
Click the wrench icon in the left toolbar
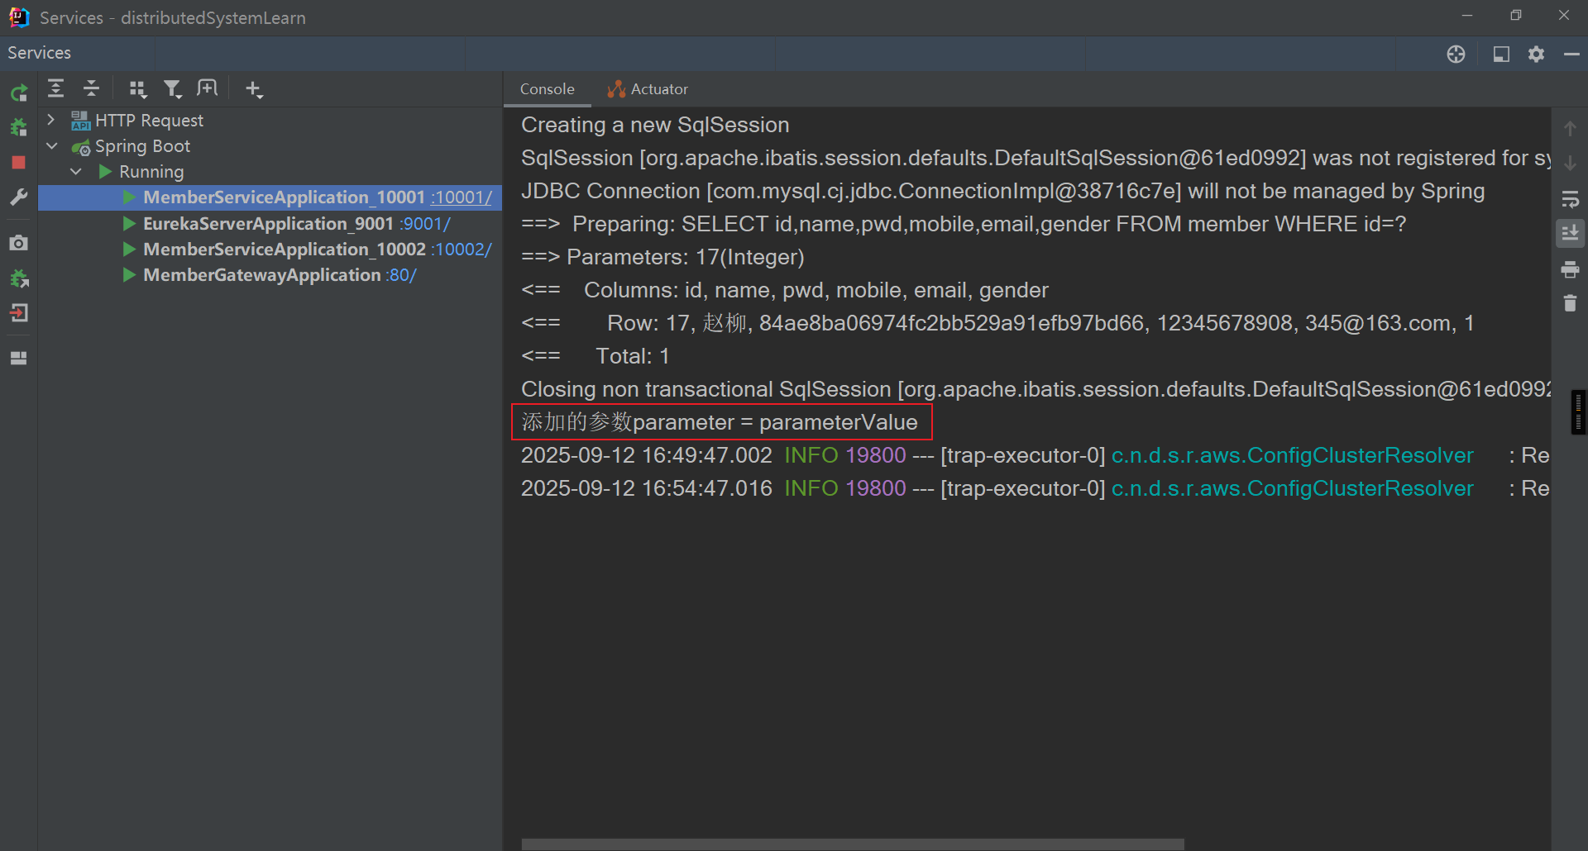[x=18, y=197]
